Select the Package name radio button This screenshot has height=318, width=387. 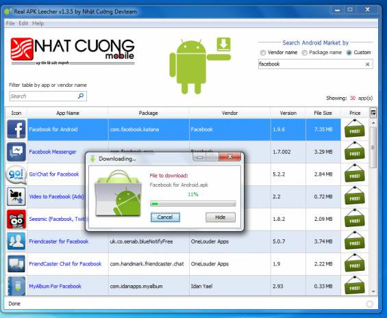click(x=305, y=53)
